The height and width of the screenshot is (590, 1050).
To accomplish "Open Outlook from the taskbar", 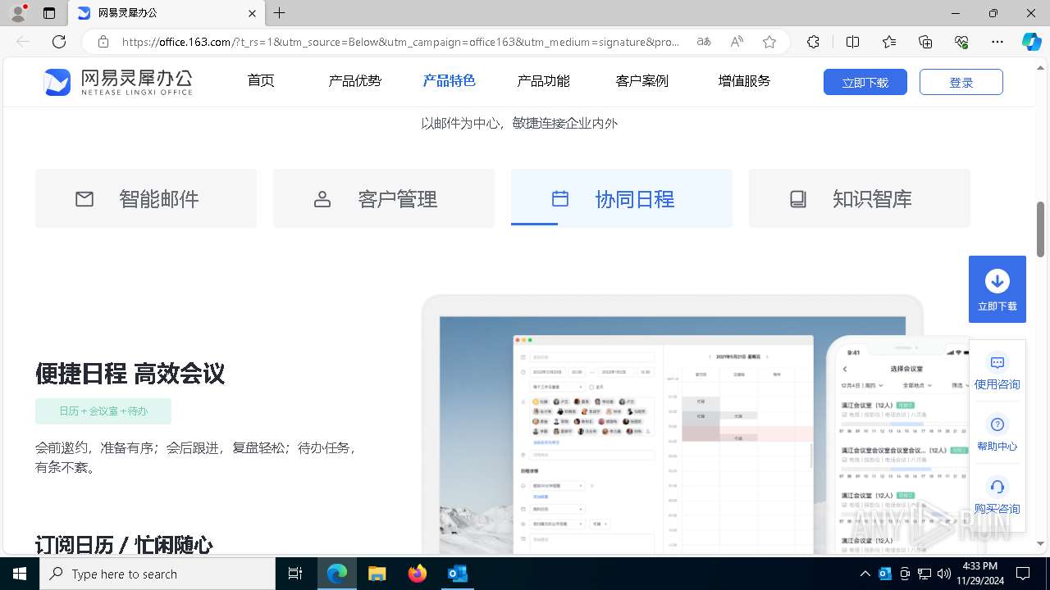I will [x=457, y=574].
